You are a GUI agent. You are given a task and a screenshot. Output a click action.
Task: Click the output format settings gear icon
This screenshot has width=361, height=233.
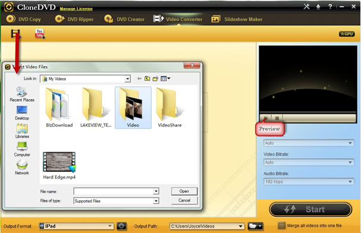(121, 226)
